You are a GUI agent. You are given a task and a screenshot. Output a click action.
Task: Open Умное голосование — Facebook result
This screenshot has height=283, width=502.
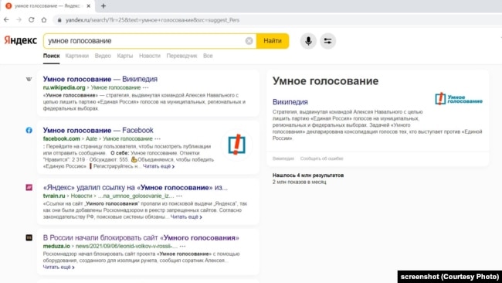98,130
